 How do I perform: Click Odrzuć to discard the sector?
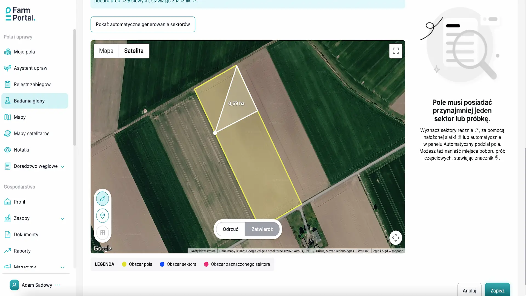(230, 229)
